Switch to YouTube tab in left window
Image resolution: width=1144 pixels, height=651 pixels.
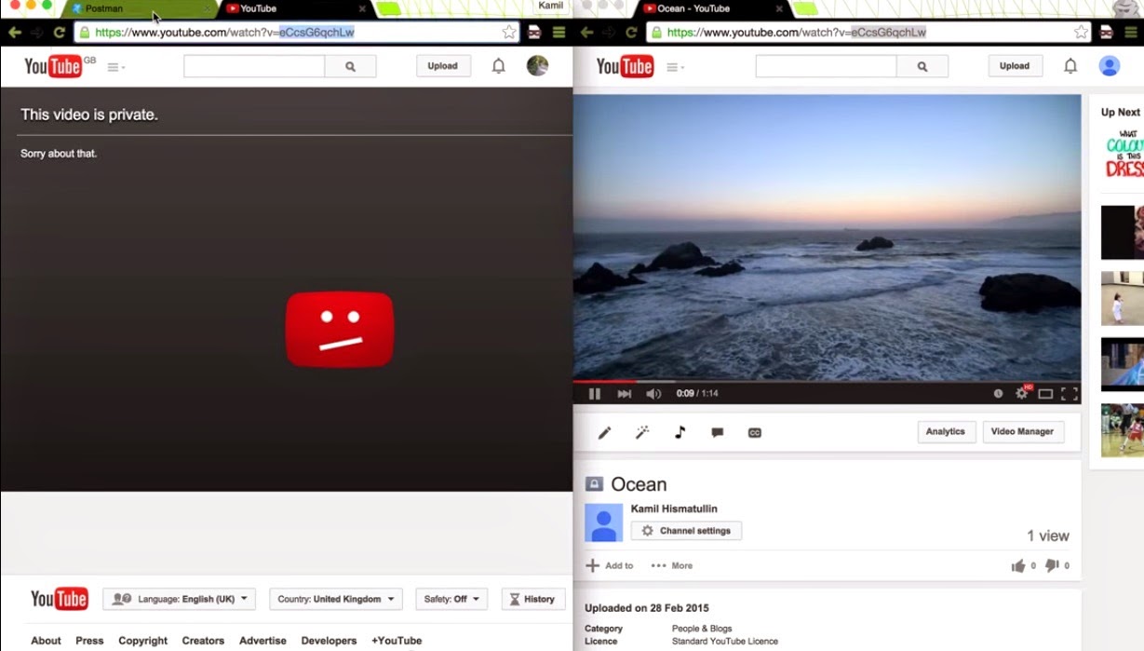tap(294, 8)
